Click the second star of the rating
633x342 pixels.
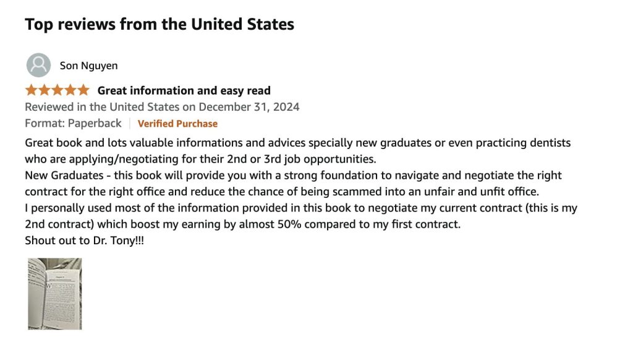[45, 90]
